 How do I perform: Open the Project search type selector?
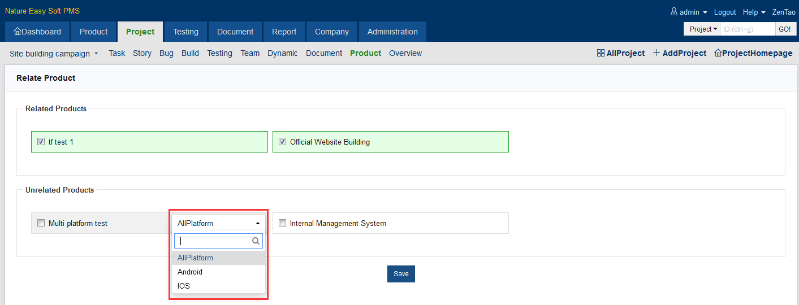tap(703, 29)
